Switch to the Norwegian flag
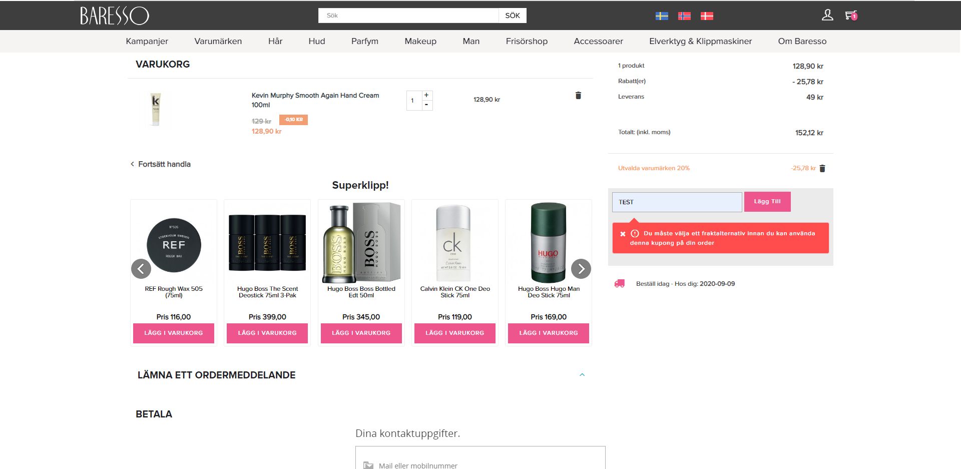 pyautogui.click(x=684, y=16)
